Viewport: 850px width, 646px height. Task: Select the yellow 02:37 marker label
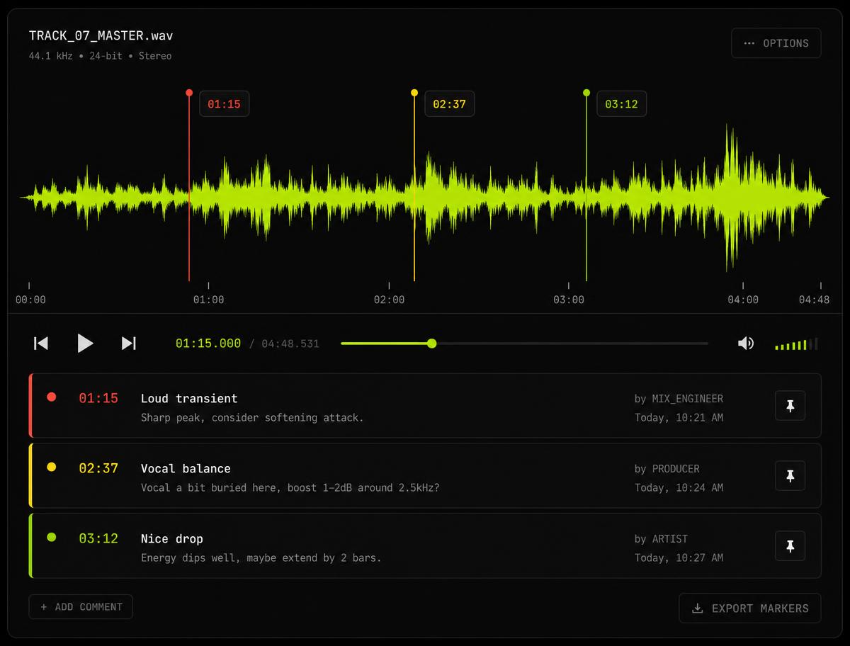pyautogui.click(x=449, y=104)
